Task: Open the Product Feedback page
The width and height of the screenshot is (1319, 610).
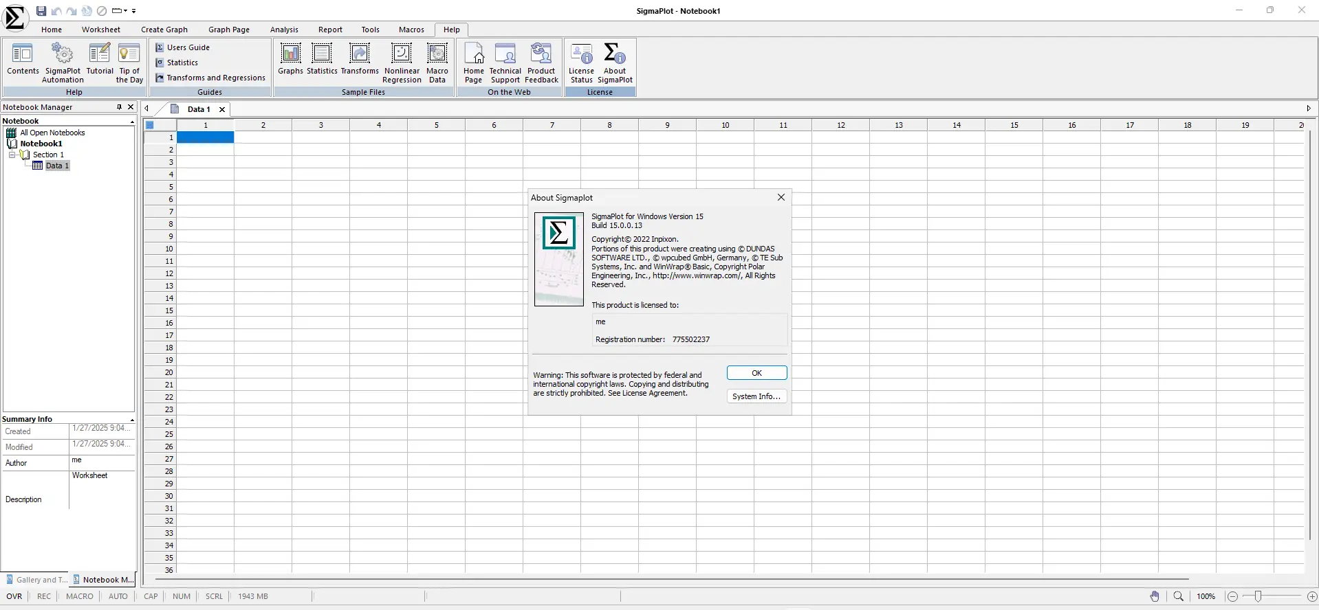Action: [x=542, y=63]
